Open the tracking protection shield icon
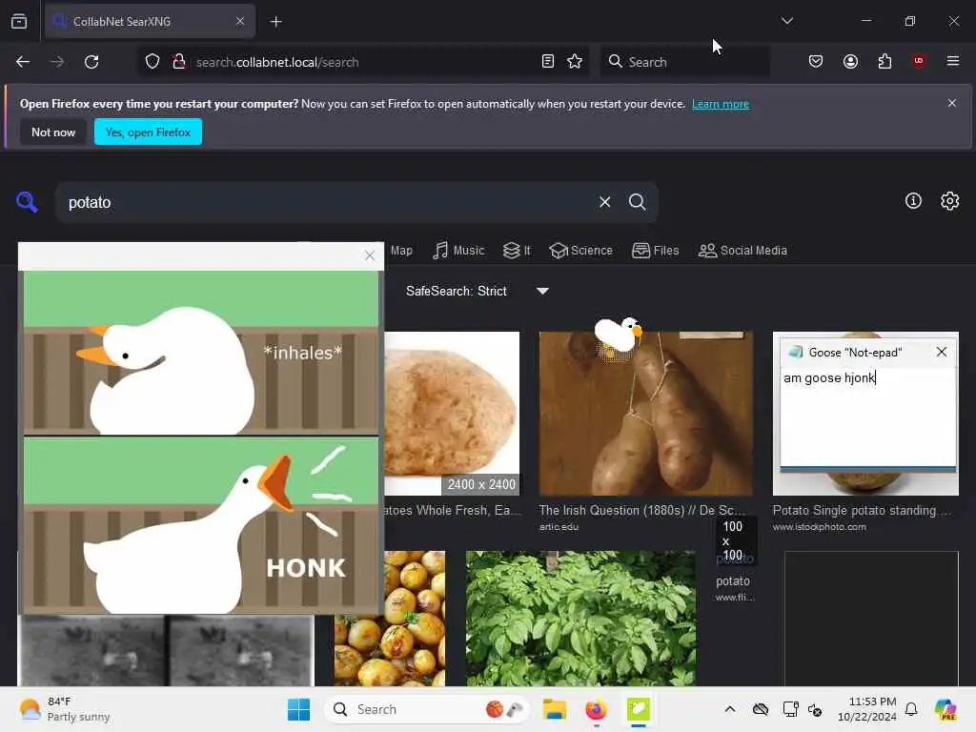Image resolution: width=976 pixels, height=732 pixels. tap(152, 62)
